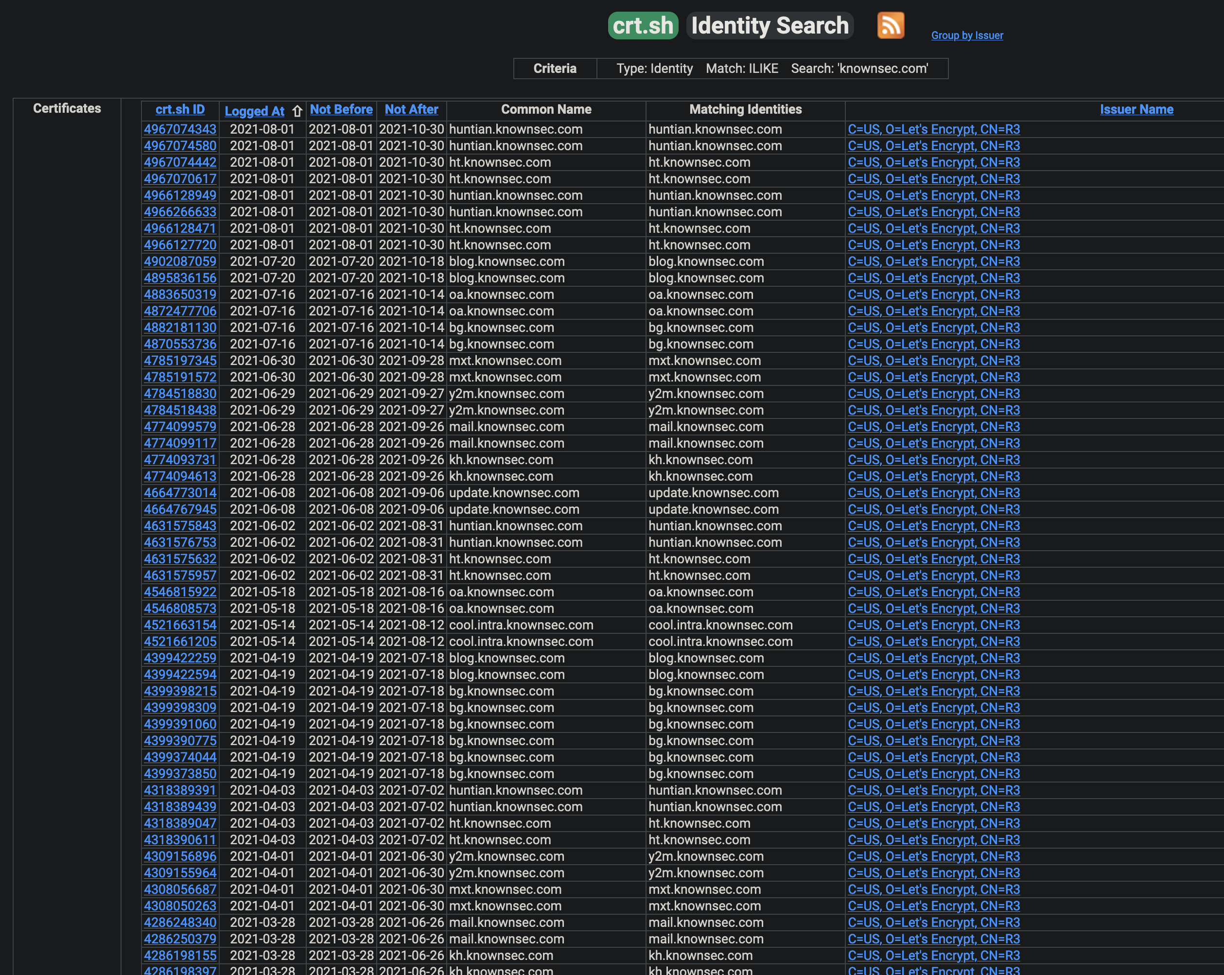Screen dimensions: 1224x975
Task: Open certificate ID 4785197345
Action: pos(180,361)
